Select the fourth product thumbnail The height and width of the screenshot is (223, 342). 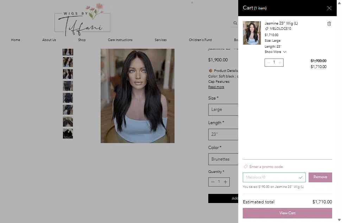pyautogui.click(x=68, y=86)
